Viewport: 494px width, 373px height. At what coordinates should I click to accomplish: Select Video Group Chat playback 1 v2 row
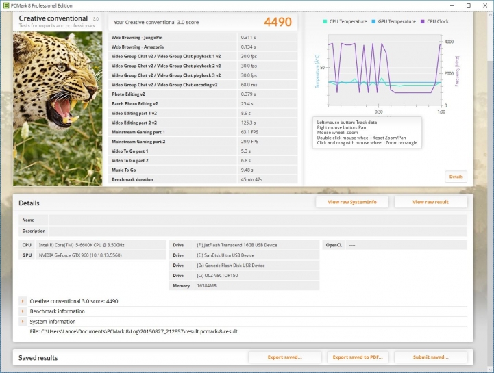pos(203,56)
